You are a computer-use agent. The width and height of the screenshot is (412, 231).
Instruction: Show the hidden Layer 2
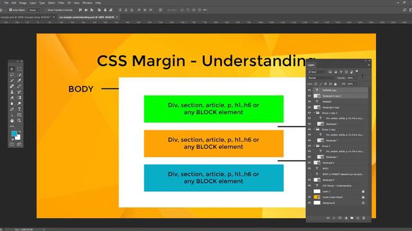tap(309, 191)
